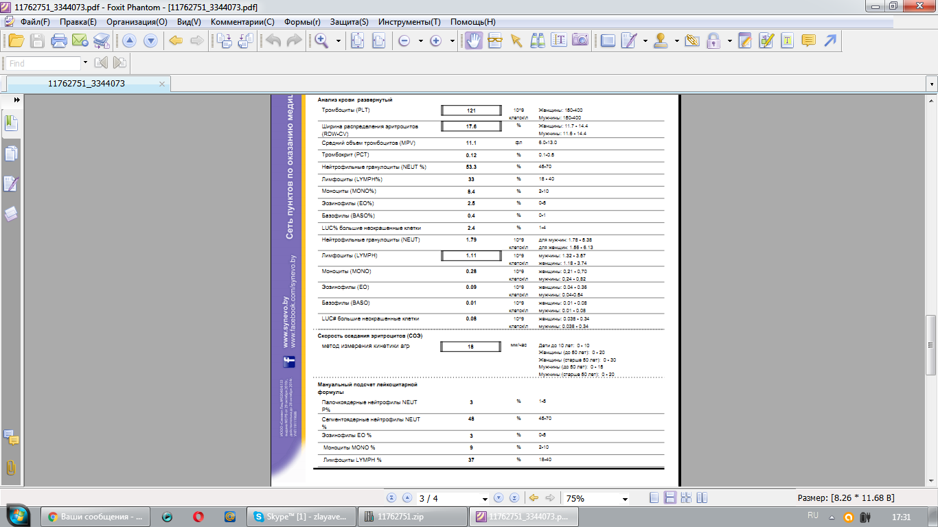Switch to single page layout view
Image resolution: width=938 pixels, height=527 pixels.
click(x=654, y=498)
